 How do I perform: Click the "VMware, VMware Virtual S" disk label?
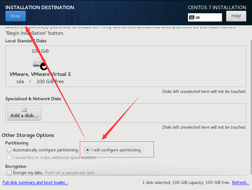click(40, 74)
